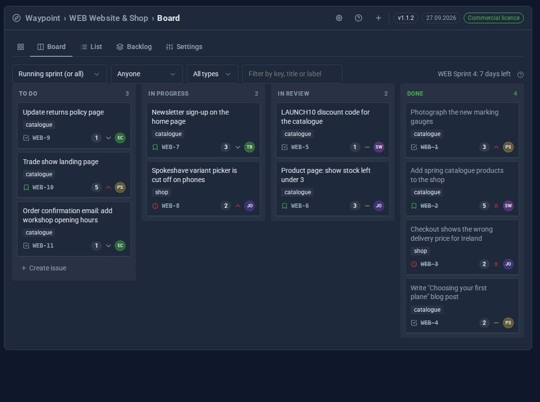The height and width of the screenshot is (402, 540).
Task: Click Create issue in To Do column
Action: (x=44, y=268)
